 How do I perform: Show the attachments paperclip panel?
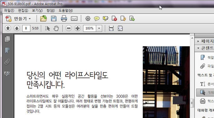pos(7,62)
